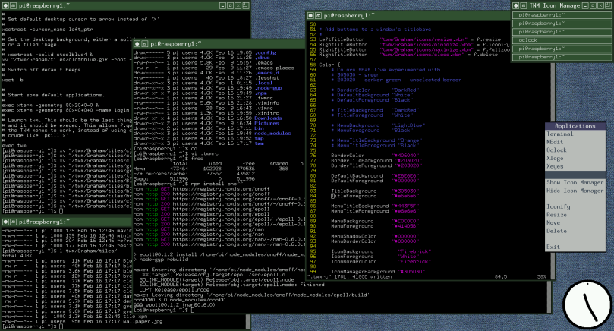Select Delete in the Applications menu
Screen dimensions: 614x331
(x=575, y=231)
